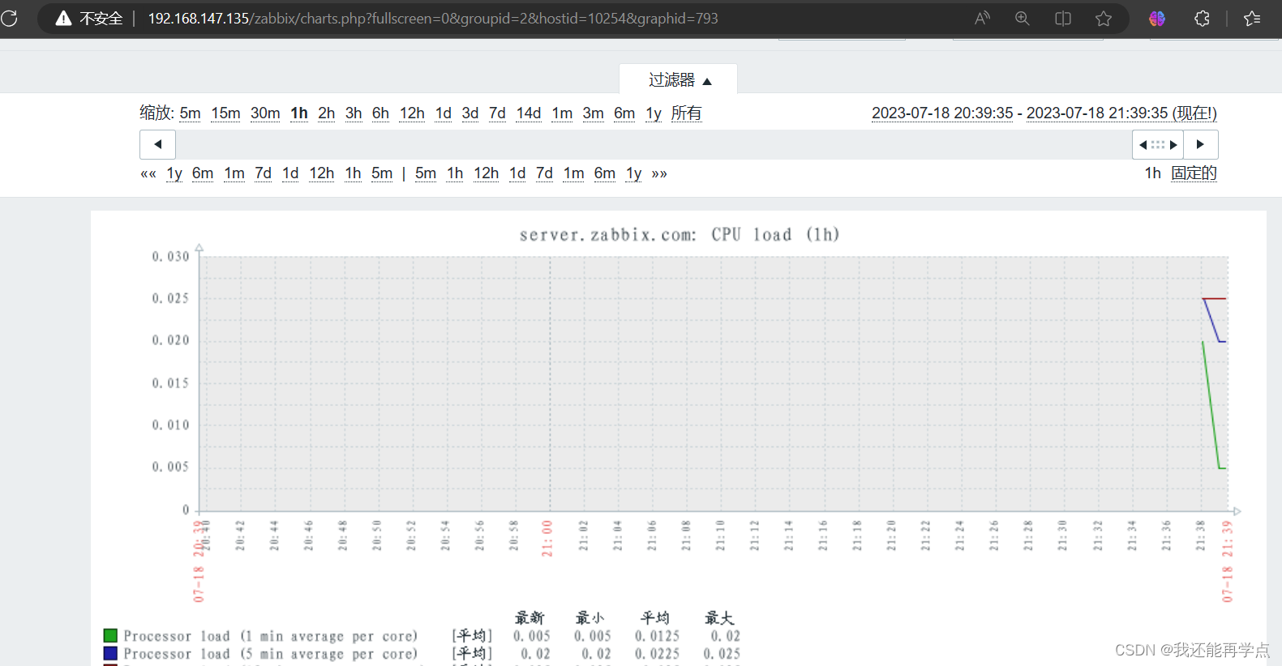Screen dimensions: 1282x666
Task: Click the URL in the address bar
Action: [433, 18]
